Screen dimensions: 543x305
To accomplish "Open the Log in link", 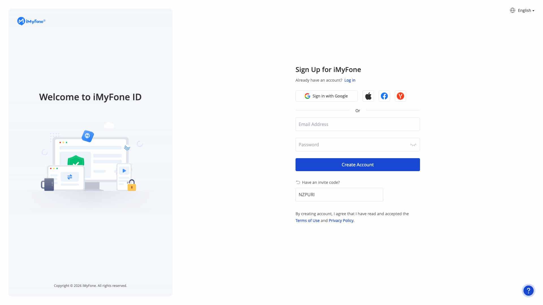I will click(x=350, y=80).
